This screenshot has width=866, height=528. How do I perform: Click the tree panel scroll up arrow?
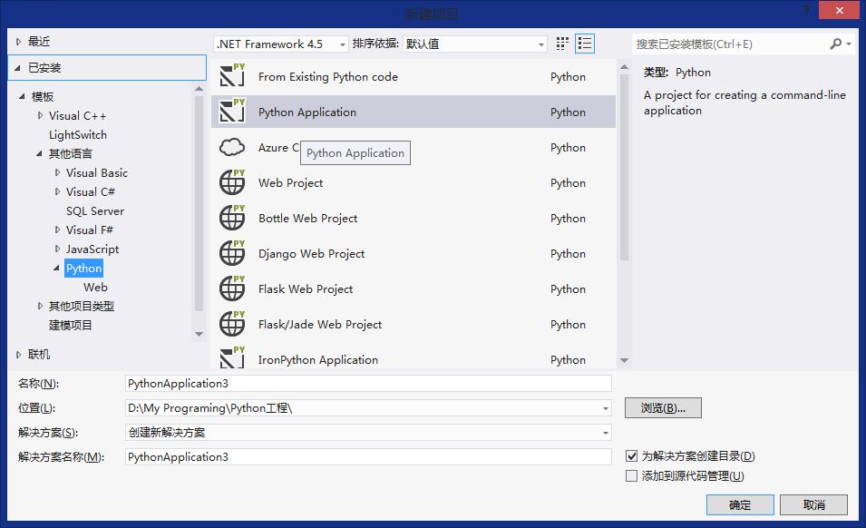[x=199, y=88]
